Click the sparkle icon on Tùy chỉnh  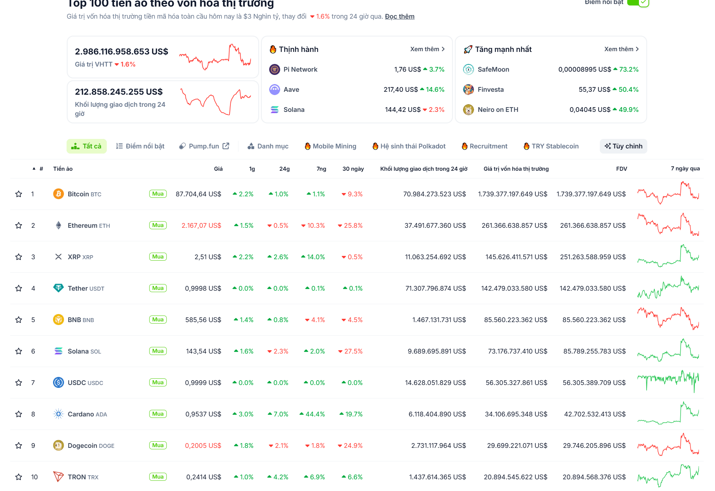coord(608,146)
